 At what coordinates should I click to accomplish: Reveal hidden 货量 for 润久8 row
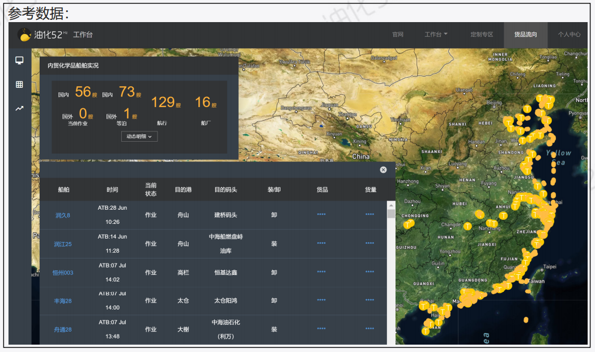pyautogui.click(x=369, y=214)
